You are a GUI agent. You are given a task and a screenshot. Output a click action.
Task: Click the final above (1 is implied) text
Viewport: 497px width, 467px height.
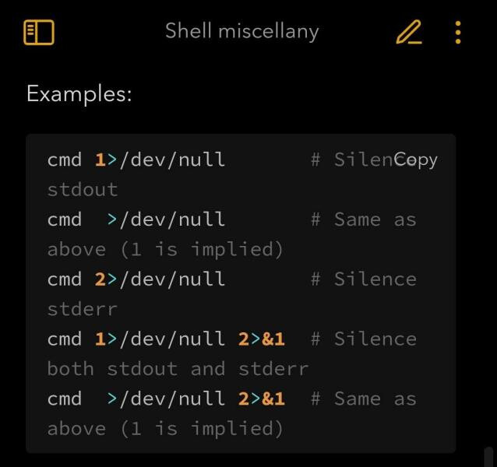point(165,429)
